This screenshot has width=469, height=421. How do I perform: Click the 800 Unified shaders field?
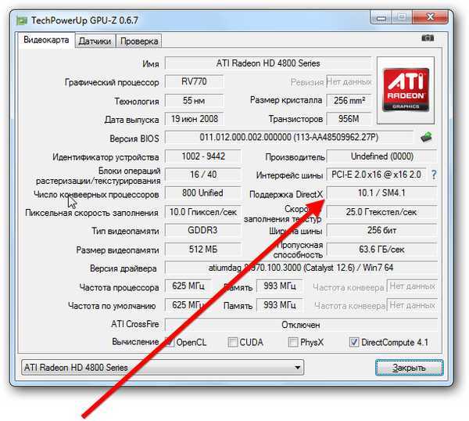(202, 193)
